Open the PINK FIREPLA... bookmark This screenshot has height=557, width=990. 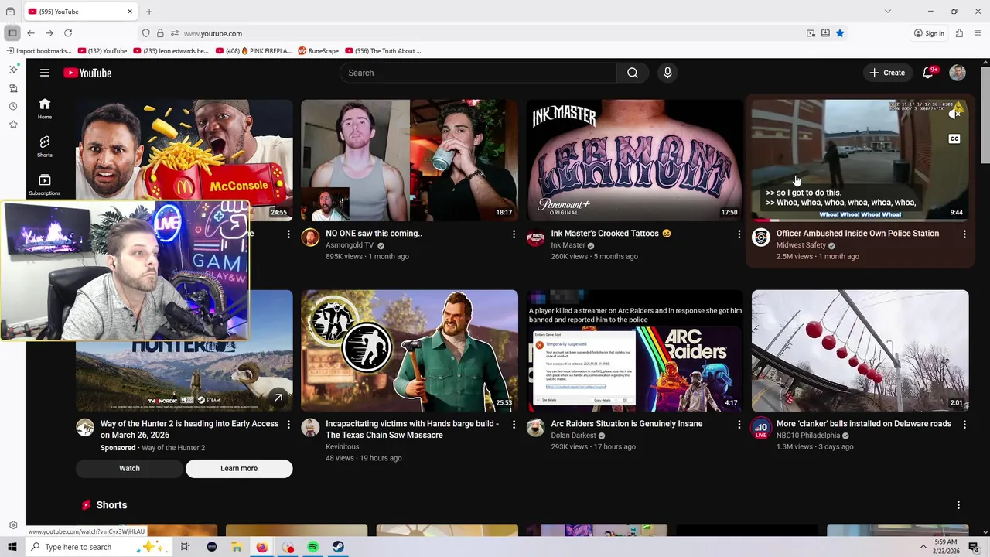pos(254,51)
